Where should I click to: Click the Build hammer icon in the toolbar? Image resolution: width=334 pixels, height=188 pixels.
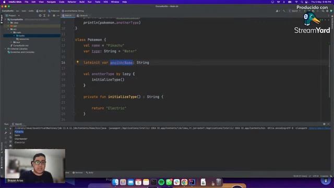click(284, 11)
